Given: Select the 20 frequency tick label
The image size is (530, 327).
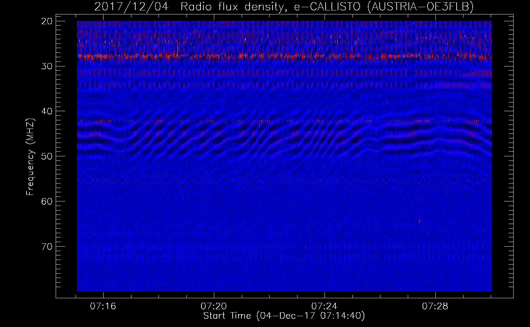Looking at the screenshot, I should pos(47,21).
